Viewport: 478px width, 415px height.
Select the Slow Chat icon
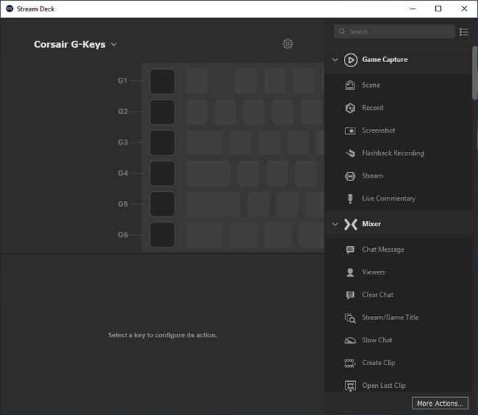(x=350, y=340)
